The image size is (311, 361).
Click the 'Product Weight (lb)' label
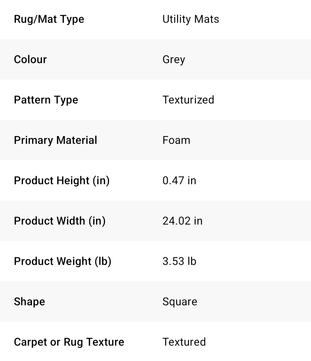click(x=62, y=262)
